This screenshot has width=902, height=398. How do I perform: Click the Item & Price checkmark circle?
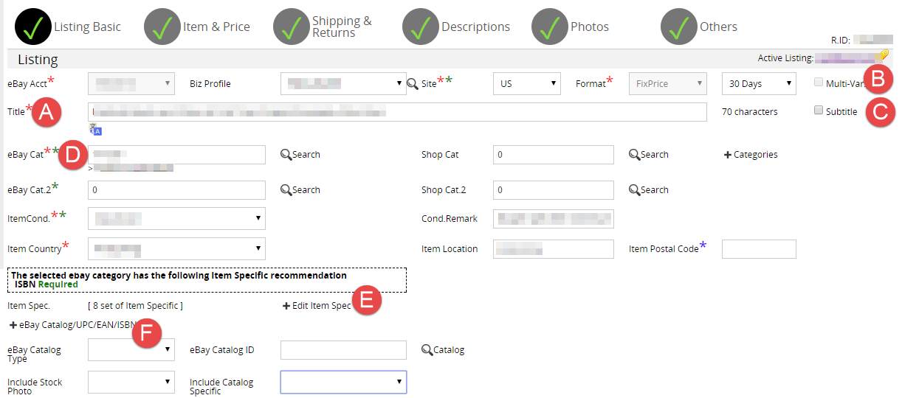(x=162, y=26)
